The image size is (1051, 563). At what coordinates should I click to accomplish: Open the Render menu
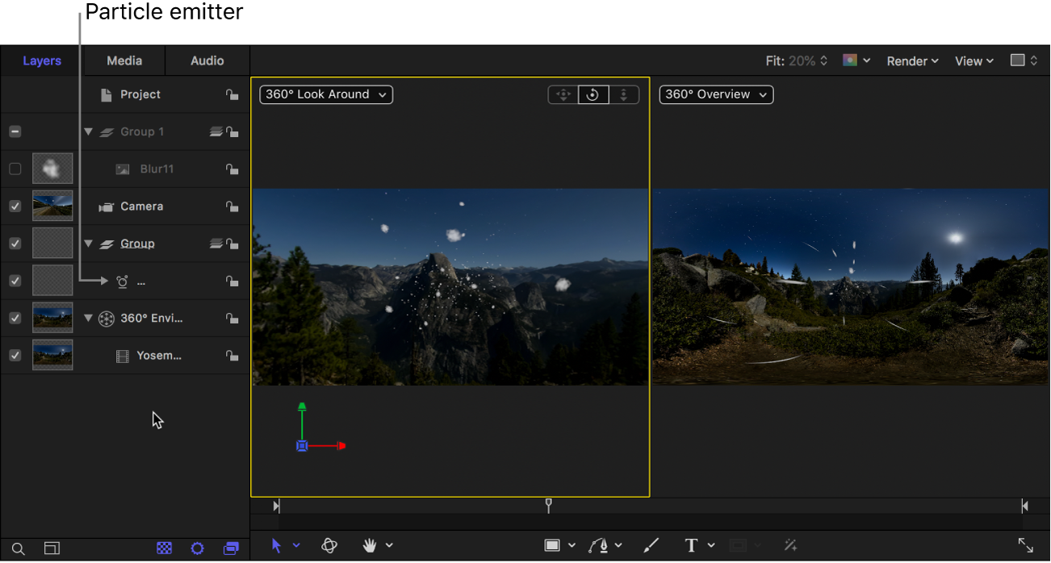click(x=911, y=60)
